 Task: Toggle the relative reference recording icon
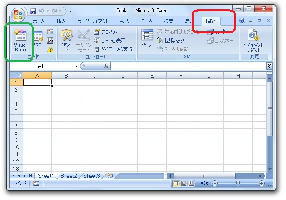click(50, 41)
